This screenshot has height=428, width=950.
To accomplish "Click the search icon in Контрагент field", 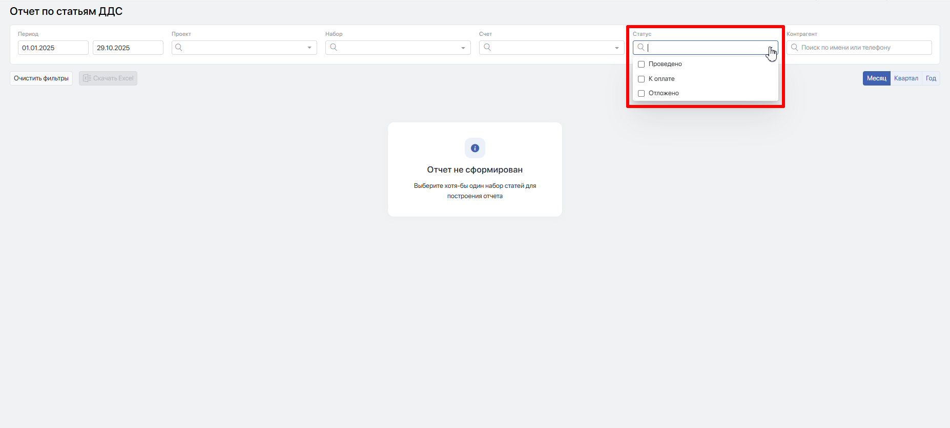I will (794, 48).
